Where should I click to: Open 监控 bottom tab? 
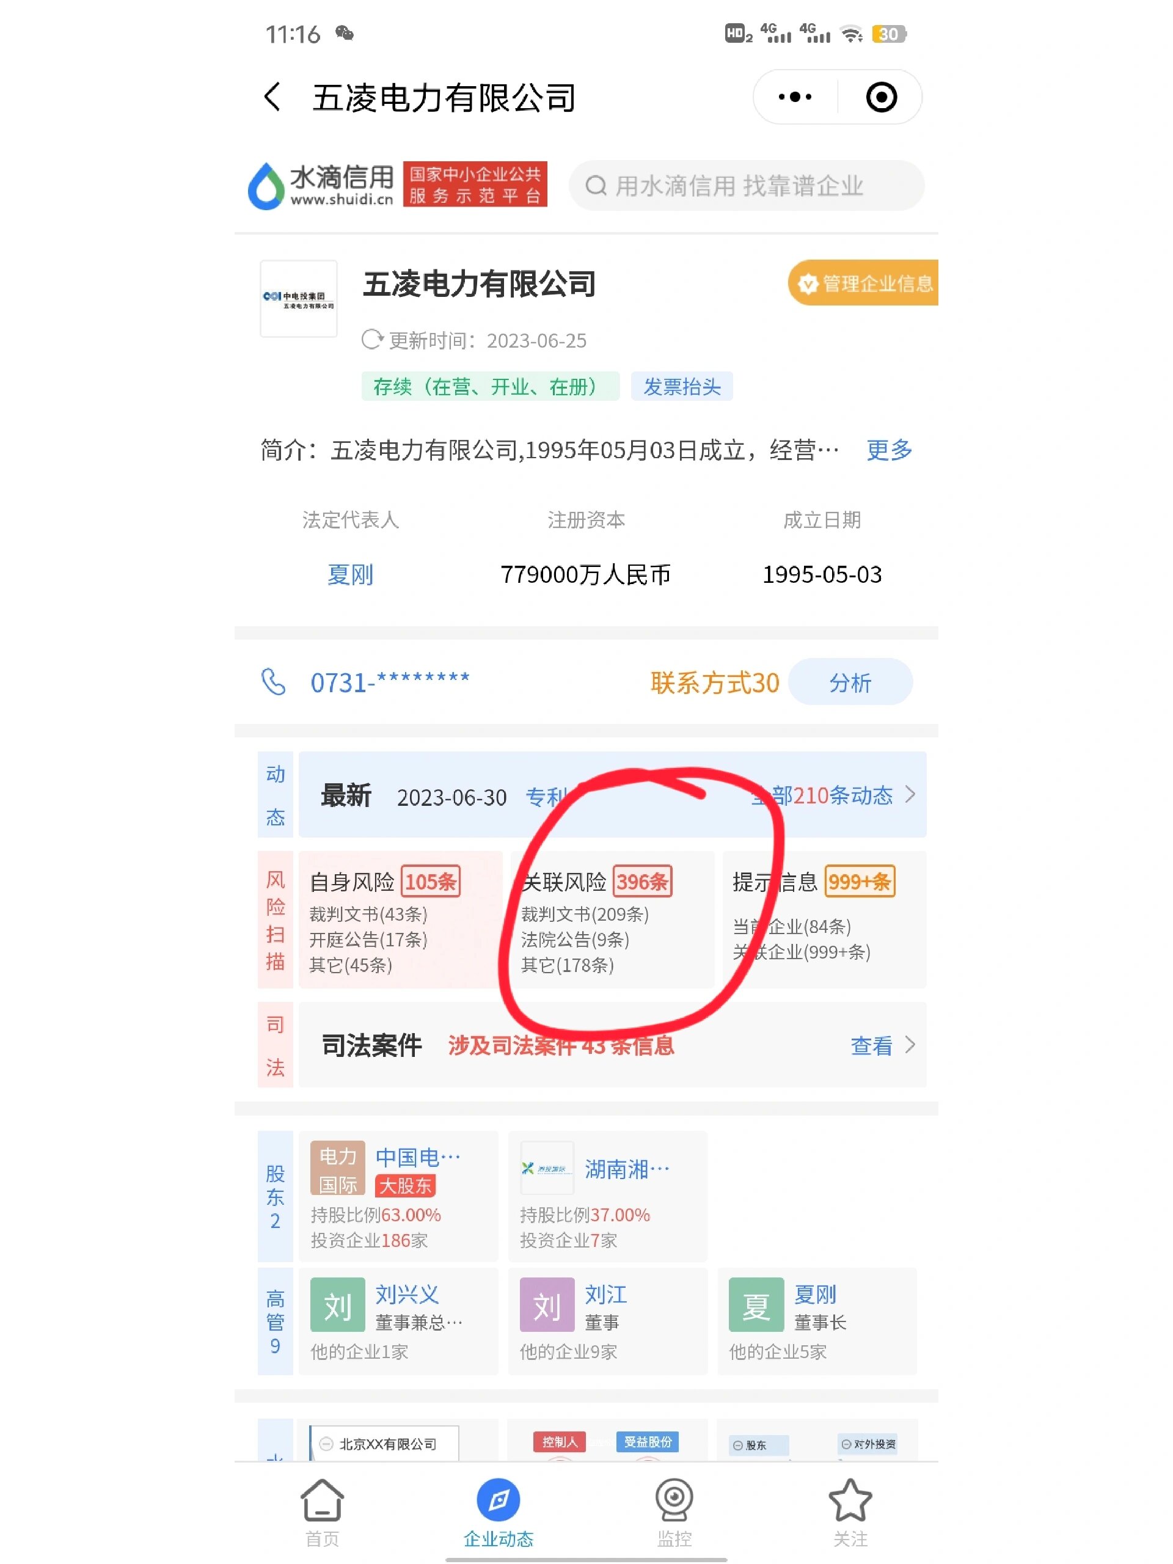point(674,1513)
